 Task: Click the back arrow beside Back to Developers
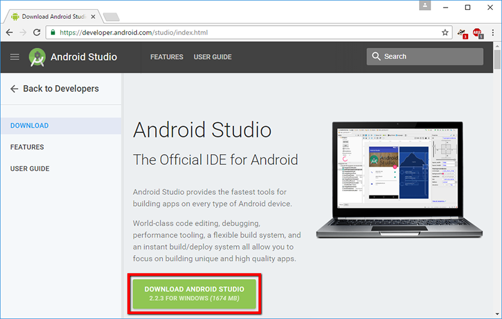click(x=14, y=88)
